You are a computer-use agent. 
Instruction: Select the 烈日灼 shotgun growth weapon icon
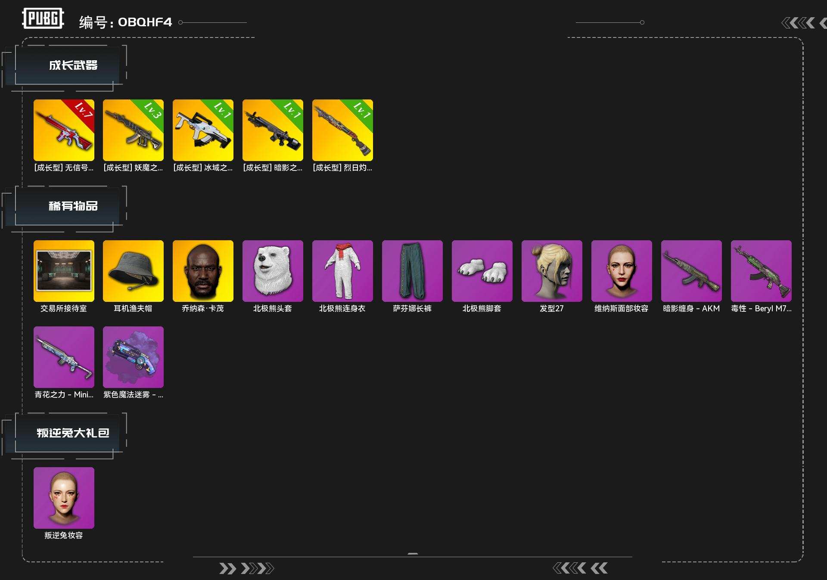click(342, 130)
